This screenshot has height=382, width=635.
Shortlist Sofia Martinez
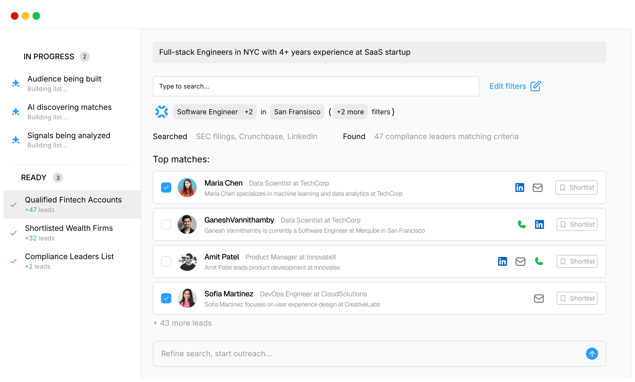[x=576, y=298]
